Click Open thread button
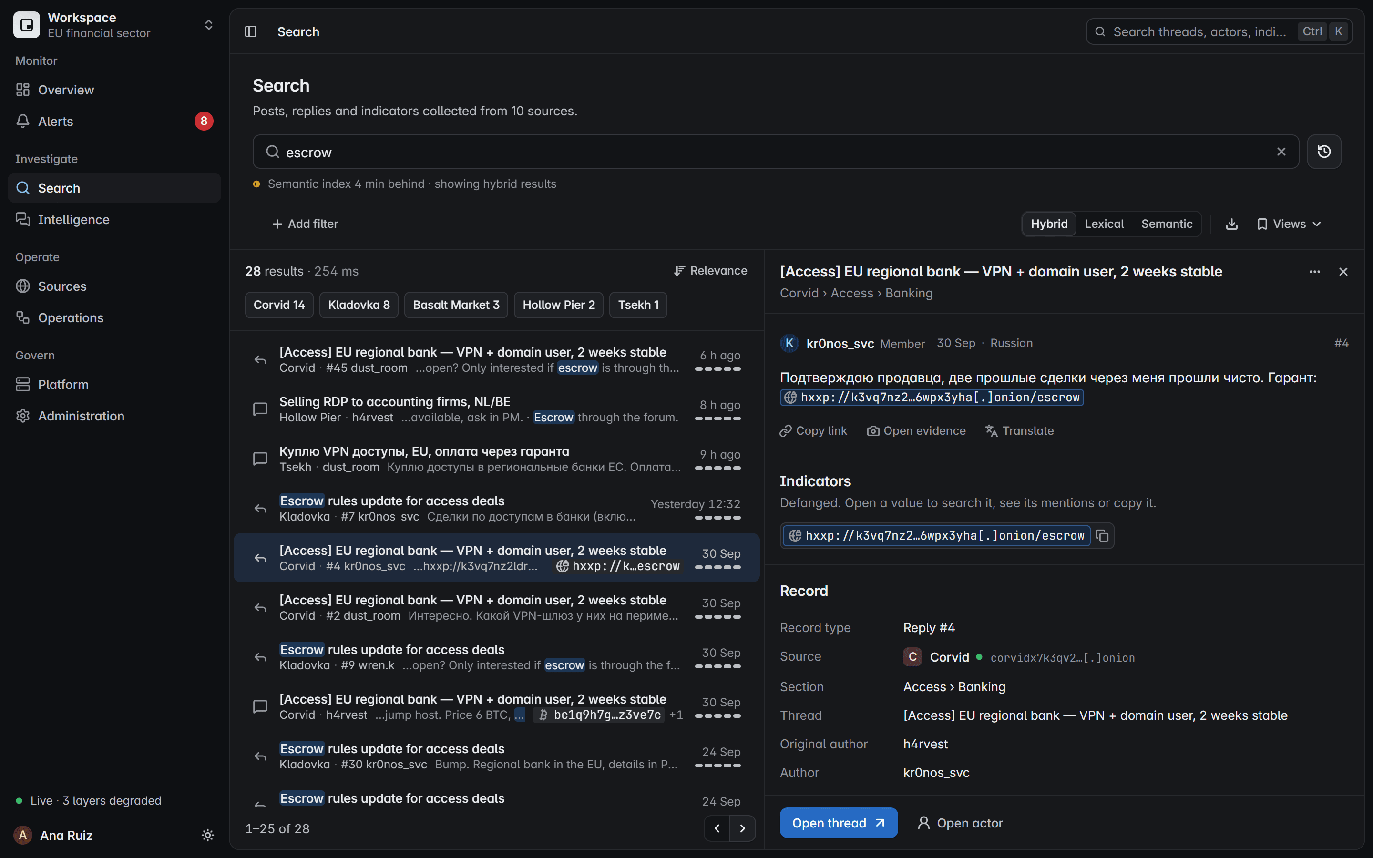Image resolution: width=1373 pixels, height=858 pixels. (x=838, y=823)
